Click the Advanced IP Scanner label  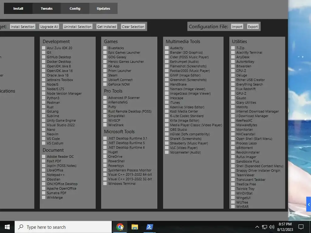tap(124, 98)
